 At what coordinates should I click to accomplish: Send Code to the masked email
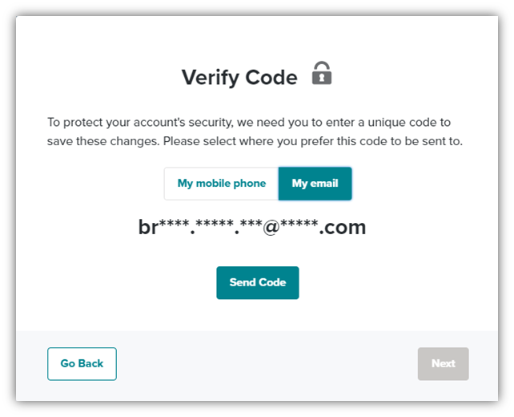(x=258, y=283)
